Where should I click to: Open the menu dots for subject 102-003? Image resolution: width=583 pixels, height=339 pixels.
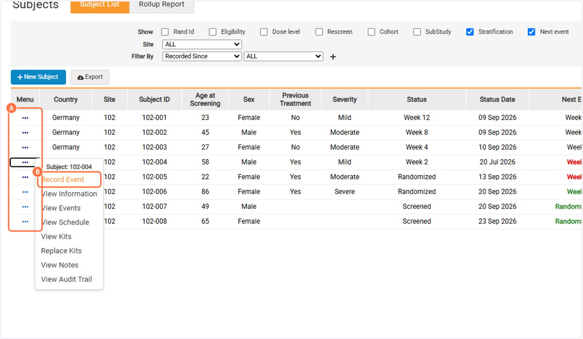(x=25, y=147)
